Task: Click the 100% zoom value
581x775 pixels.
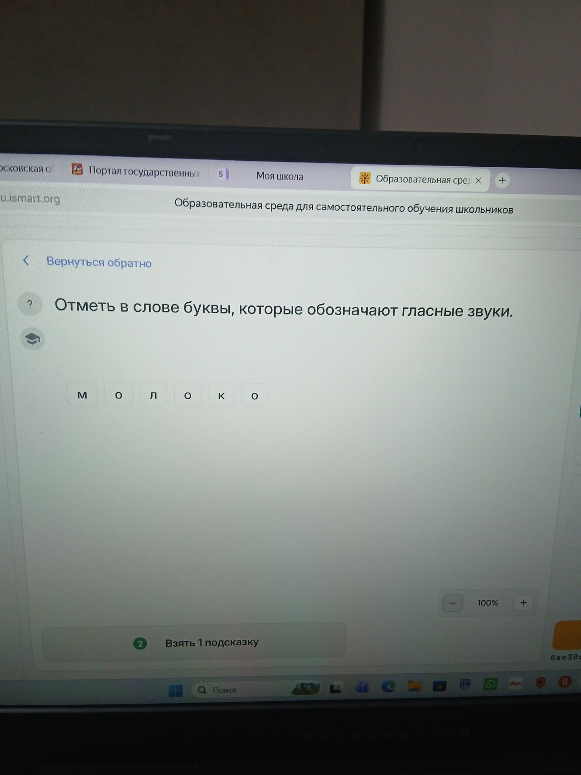Action: [x=488, y=603]
